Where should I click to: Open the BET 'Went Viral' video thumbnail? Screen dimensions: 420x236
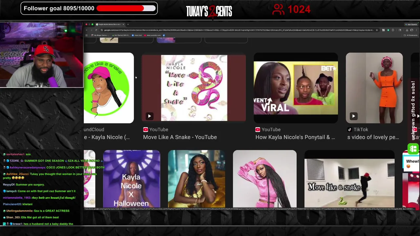click(296, 88)
